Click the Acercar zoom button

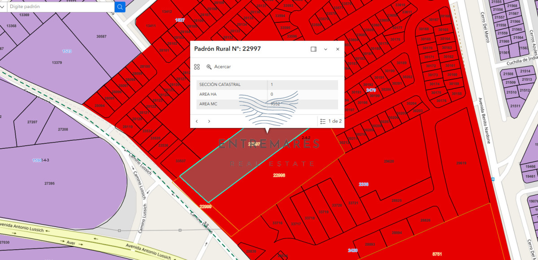click(x=218, y=67)
